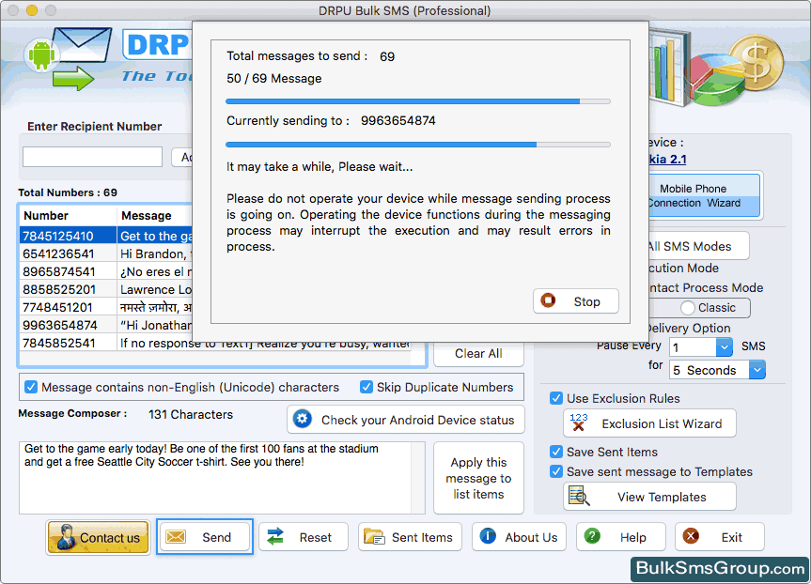Select row with number 7748451201
Screen dimensions: 811x584
105,307
